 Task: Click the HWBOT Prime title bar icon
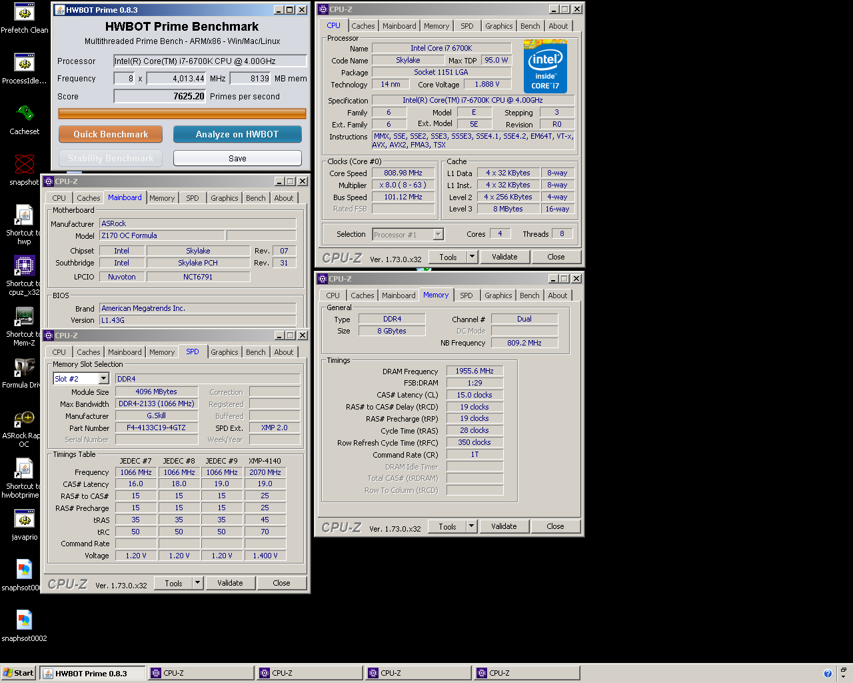(59, 10)
